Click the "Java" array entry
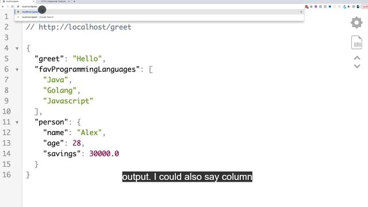This screenshot has height=207, width=368. pos(56,80)
